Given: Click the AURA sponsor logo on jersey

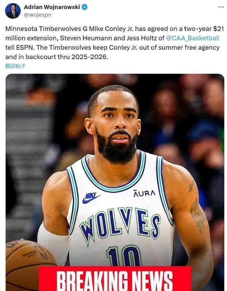Looking at the screenshot, I should coord(144,193).
